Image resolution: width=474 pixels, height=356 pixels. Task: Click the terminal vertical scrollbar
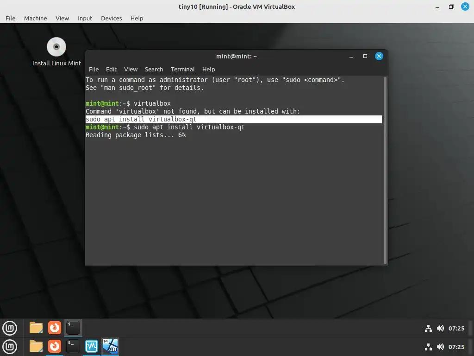(x=385, y=171)
